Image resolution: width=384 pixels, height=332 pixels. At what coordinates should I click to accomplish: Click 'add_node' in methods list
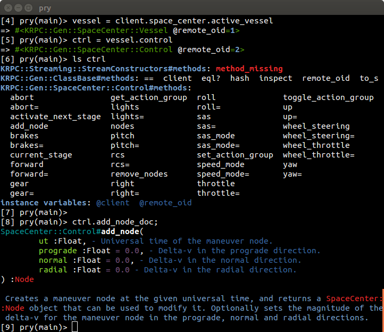click(x=29, y=126)
